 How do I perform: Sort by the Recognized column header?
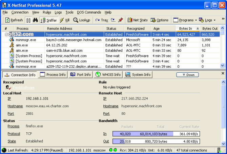click(x=138, y=28)
